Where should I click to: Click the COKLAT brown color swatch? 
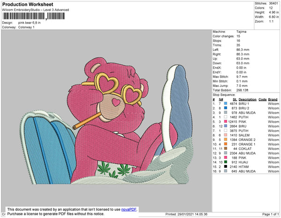pos(225,148)
